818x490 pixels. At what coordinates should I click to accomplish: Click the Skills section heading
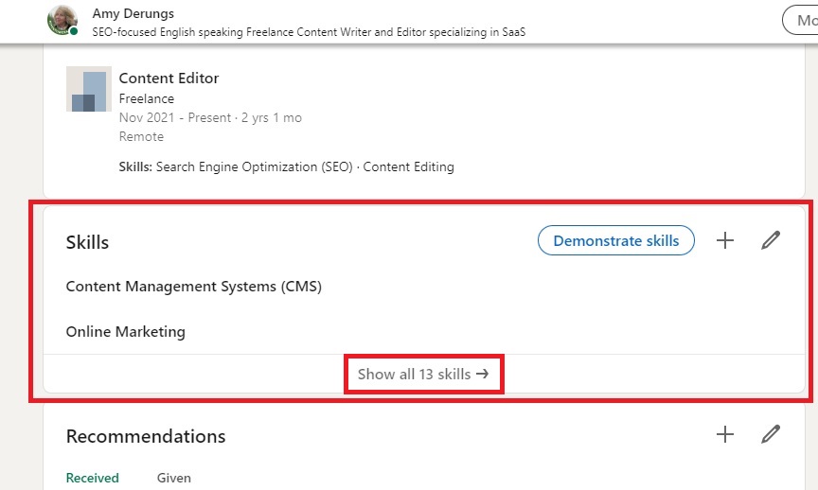87,242
